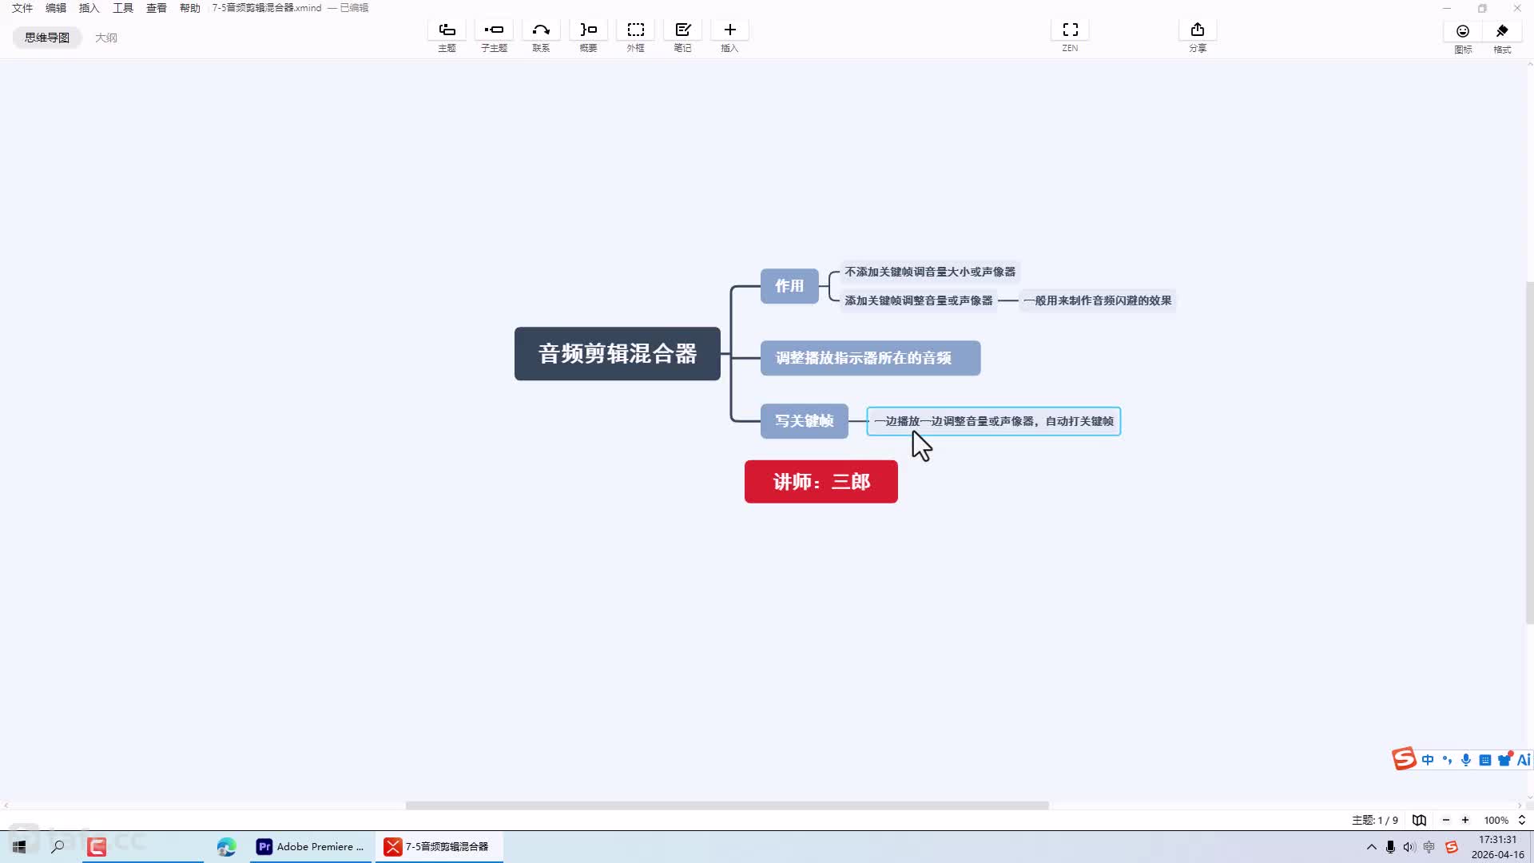Click the horizontal scrollbar thumb
1534x863 pixels.
pyautogui.click(x=727, y=805)
